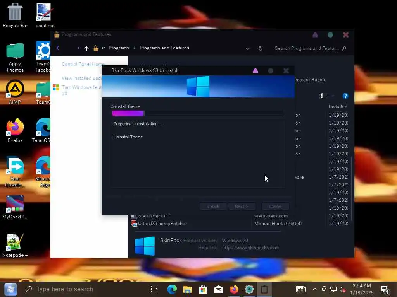
Task: Select Programs and Features breadcrumb
Action: pyautogui.click(x=164, y=48)
